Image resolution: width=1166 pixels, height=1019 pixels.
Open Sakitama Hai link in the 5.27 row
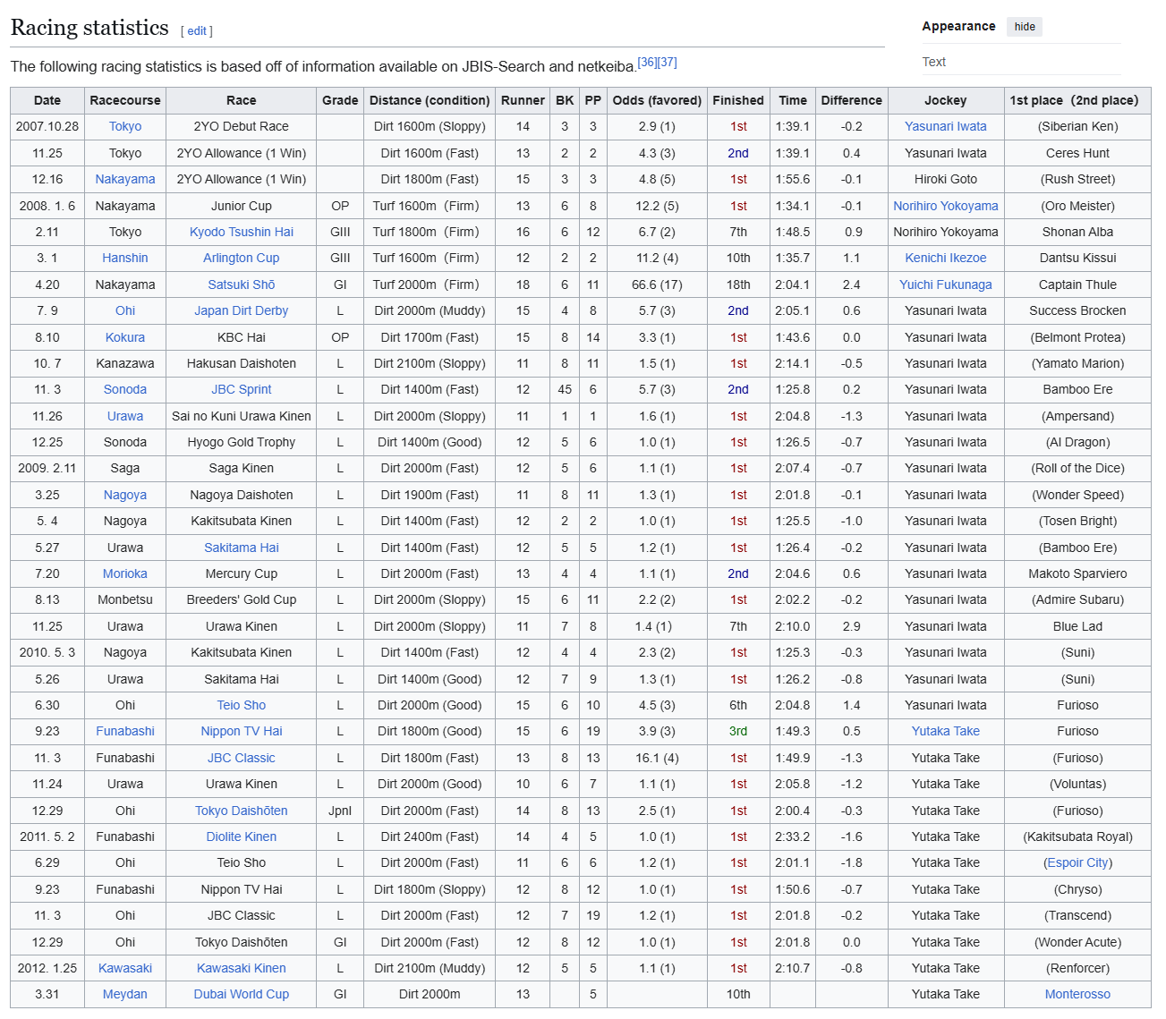point(242,548)
